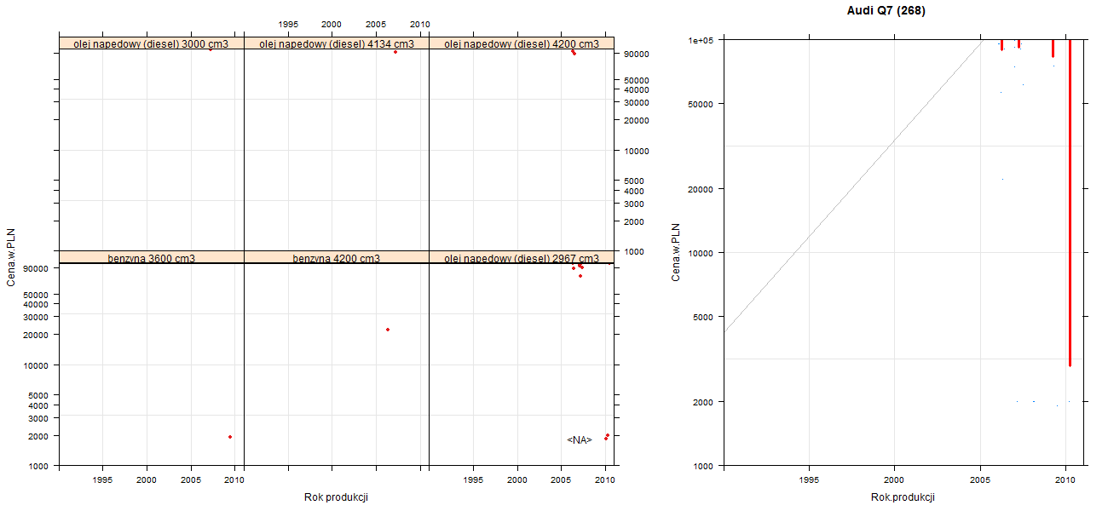Click the red data point in the benzyna 4200 cm3 panel
The width and height of the screenshot is (1108, 511).
[388, 330]
